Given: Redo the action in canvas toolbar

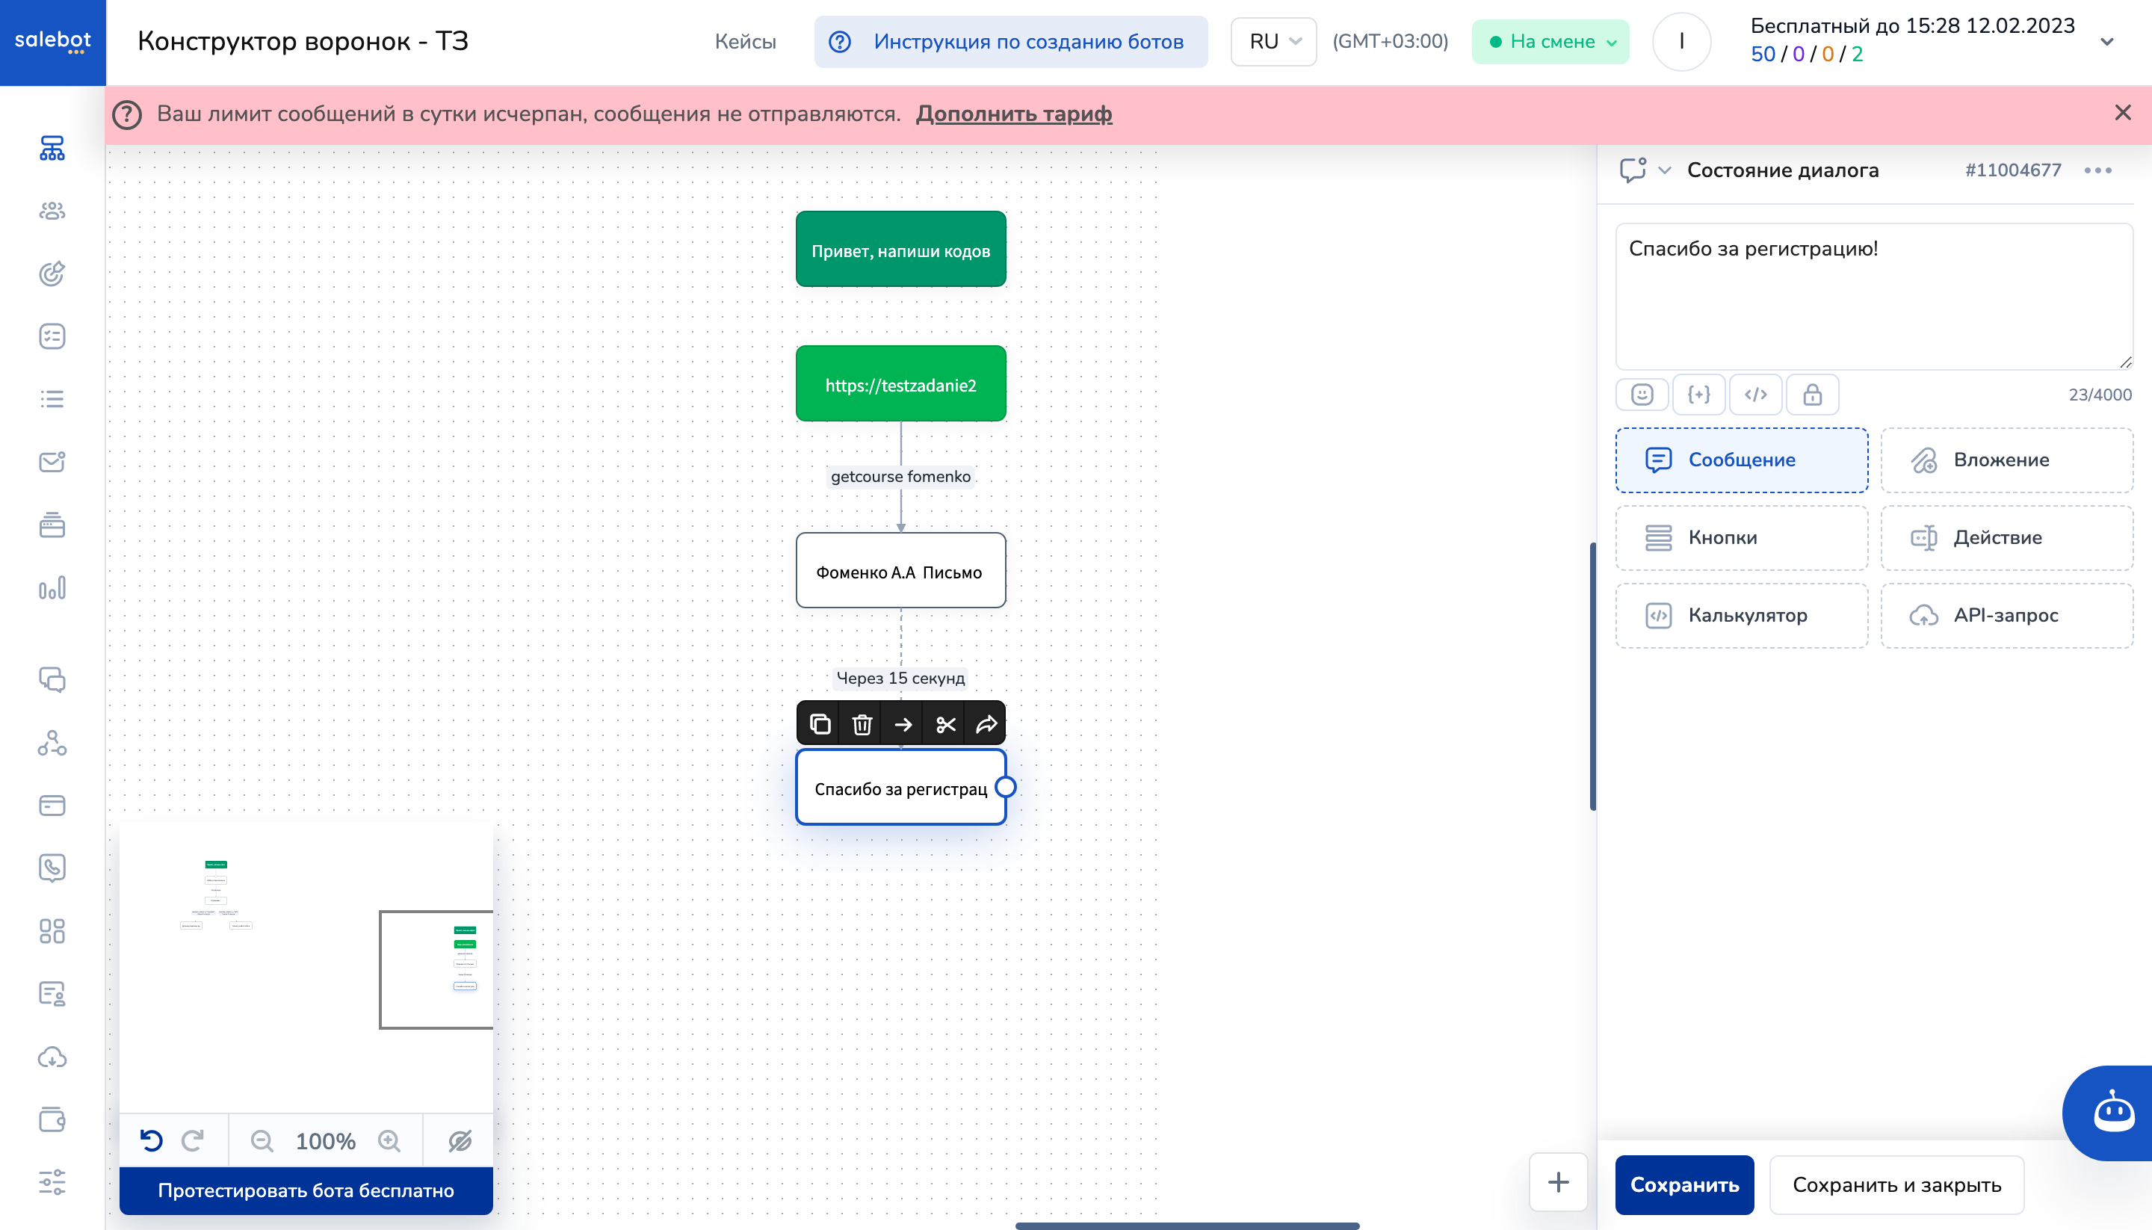Looking at the screenshot, I should 193,1140.
